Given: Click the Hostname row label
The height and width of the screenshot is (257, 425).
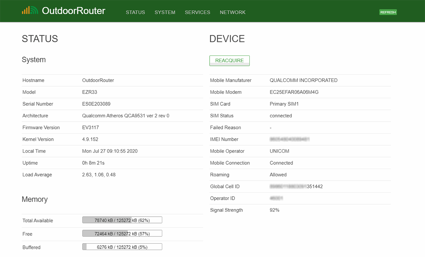Looking at the screenshot, I should click(x=33, y=80).
